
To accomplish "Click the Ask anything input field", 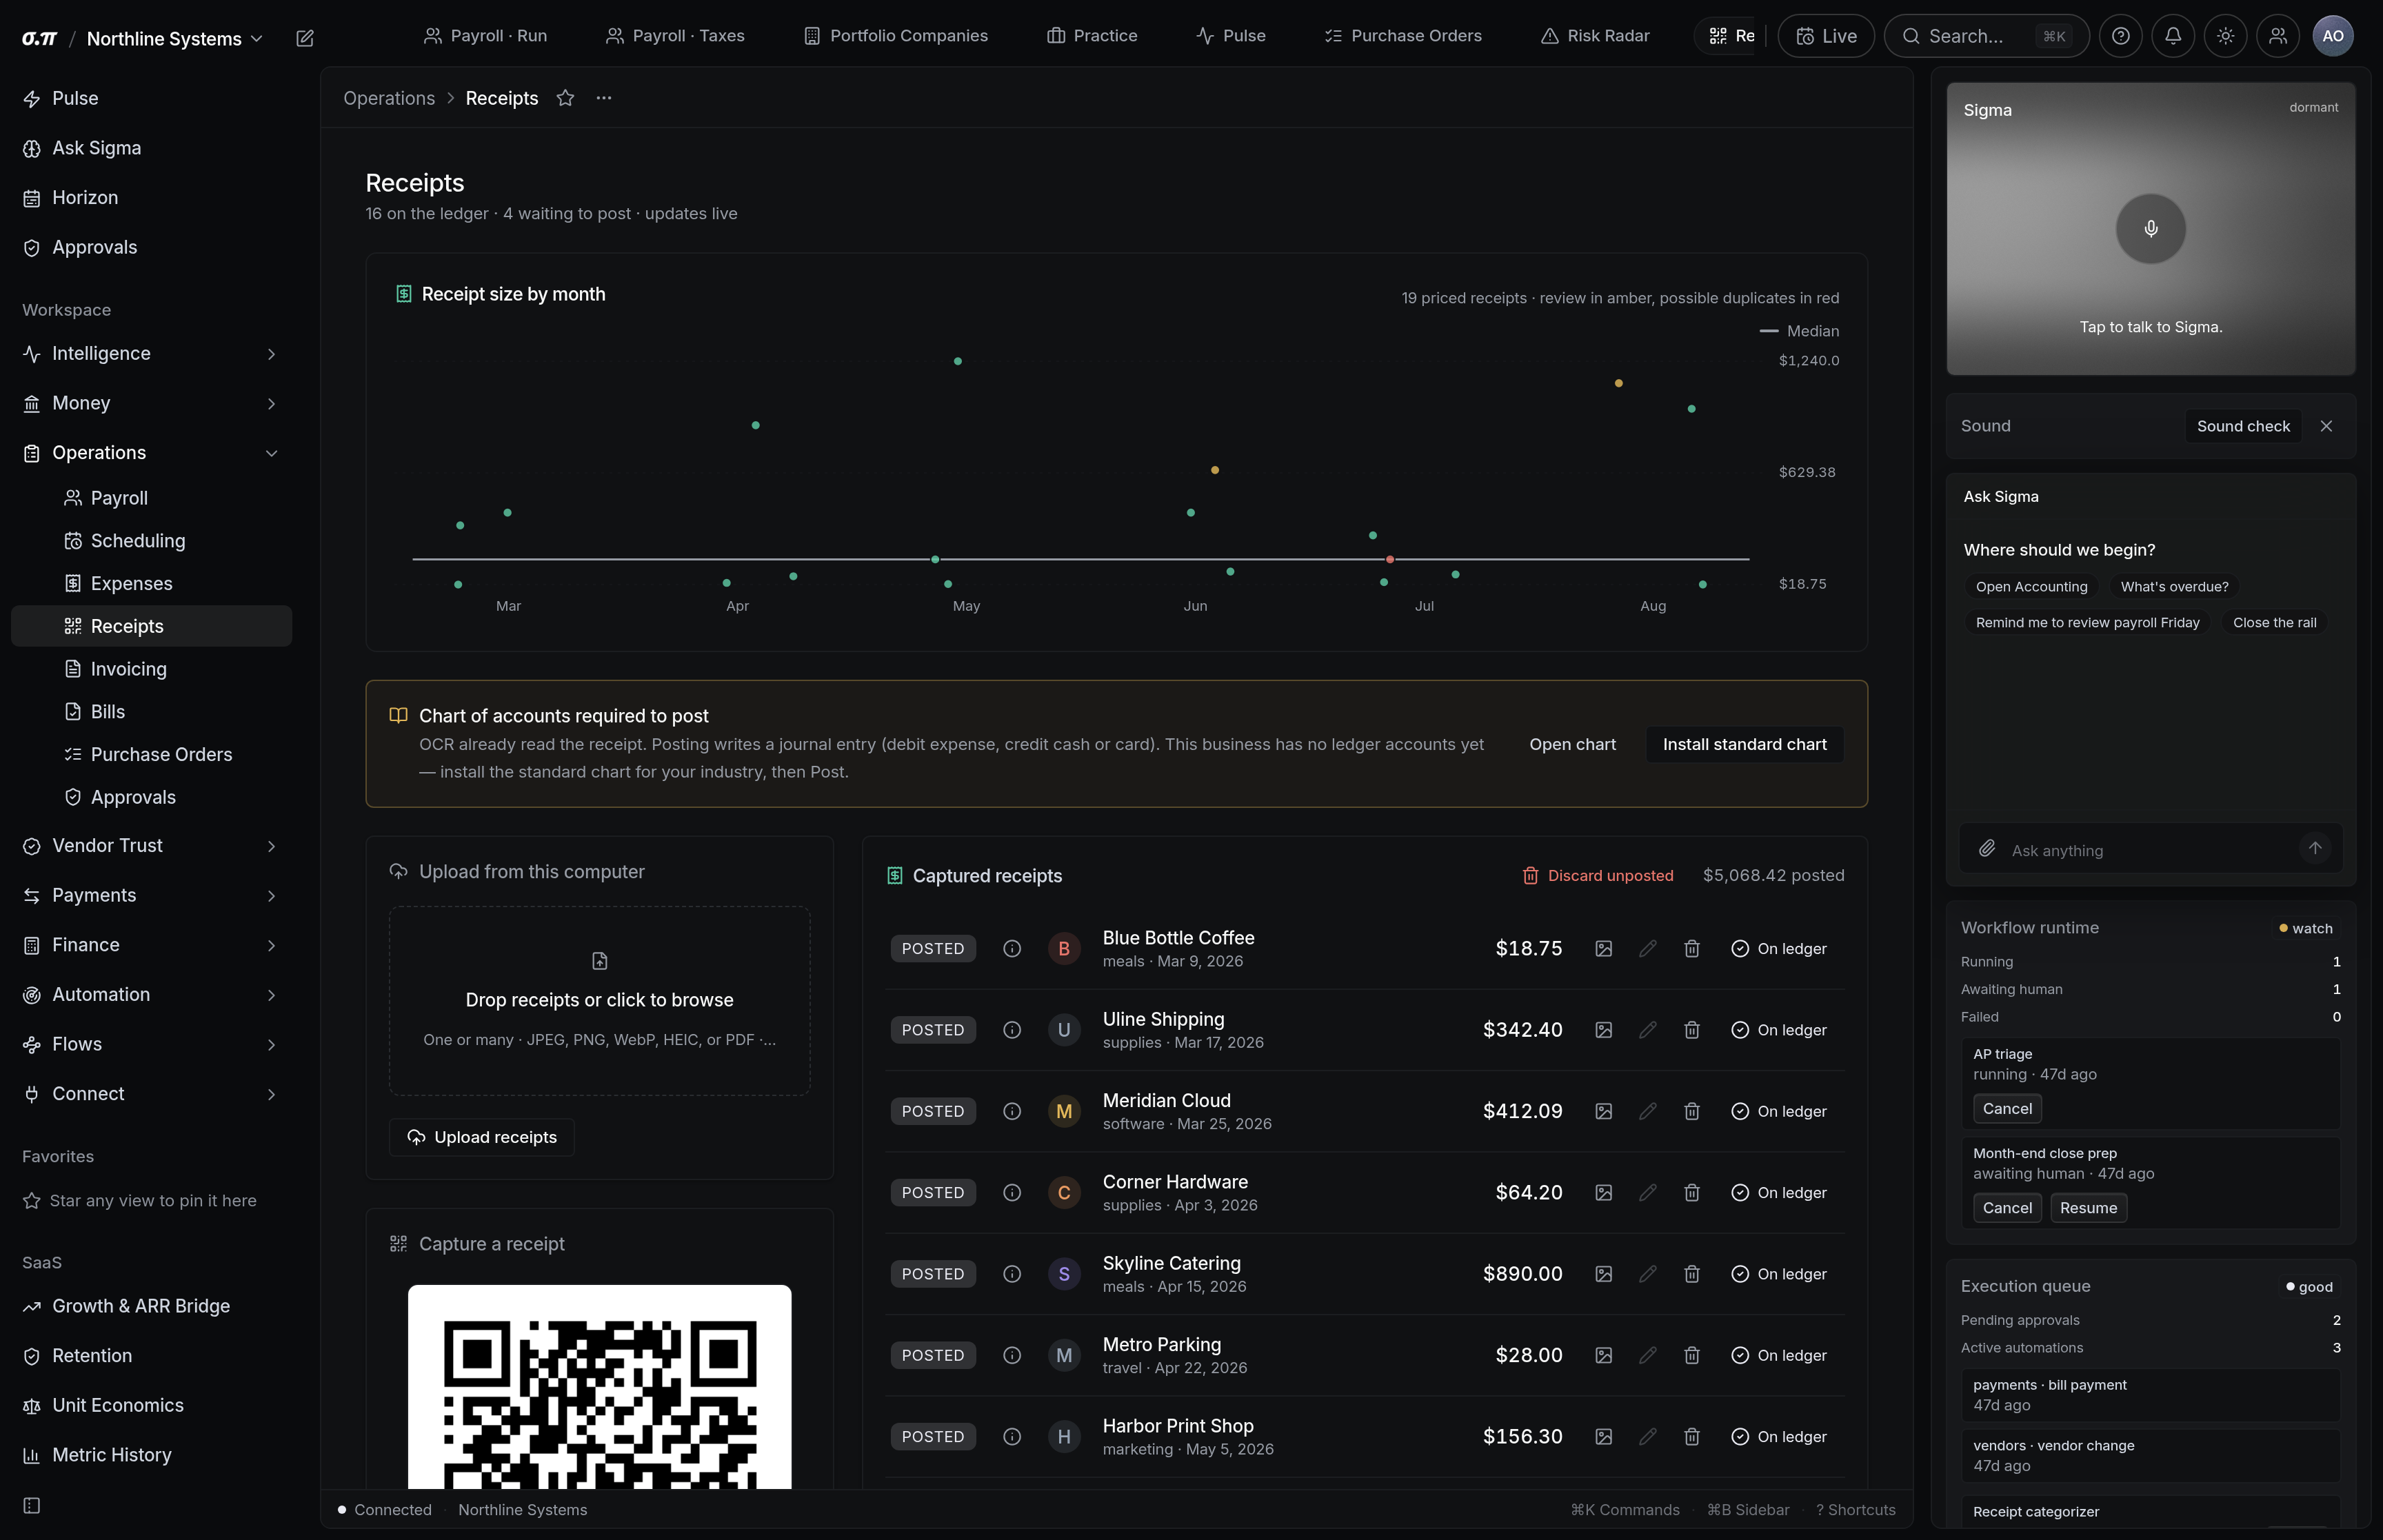I will [2150, 850].
